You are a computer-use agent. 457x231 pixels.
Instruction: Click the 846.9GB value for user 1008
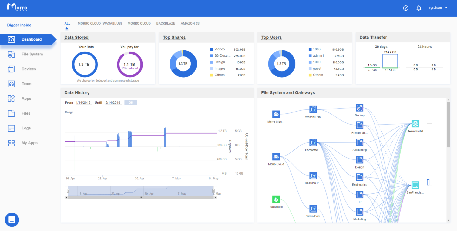coord(338,49)
